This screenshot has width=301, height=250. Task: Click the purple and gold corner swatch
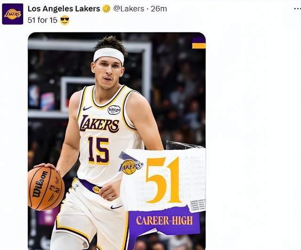click(198, 43)
